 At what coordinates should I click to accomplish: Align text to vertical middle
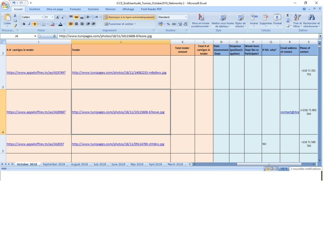pos(76,17)
